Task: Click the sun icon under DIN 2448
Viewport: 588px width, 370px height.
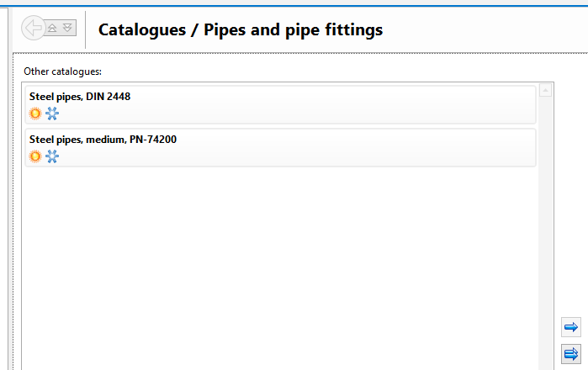Action: tap(35, 114)
